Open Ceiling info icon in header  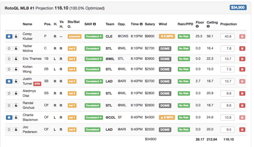tap(208, 26)
